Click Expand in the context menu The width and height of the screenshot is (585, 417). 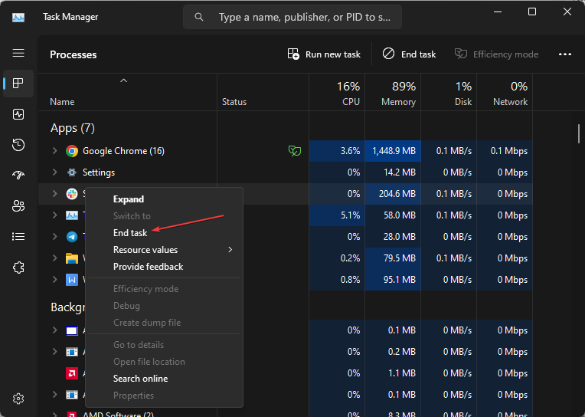coord(129,199)
